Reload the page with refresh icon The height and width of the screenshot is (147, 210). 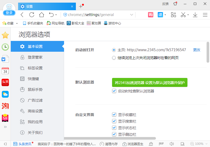click(32, 15)
